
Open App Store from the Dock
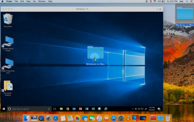pos(114,118)
